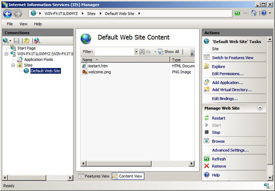The width and height of the screenshot is (275, 191).
Task: Click the Home icon in top toolbar
Action: pyautogui.click(x=254, y=13)
